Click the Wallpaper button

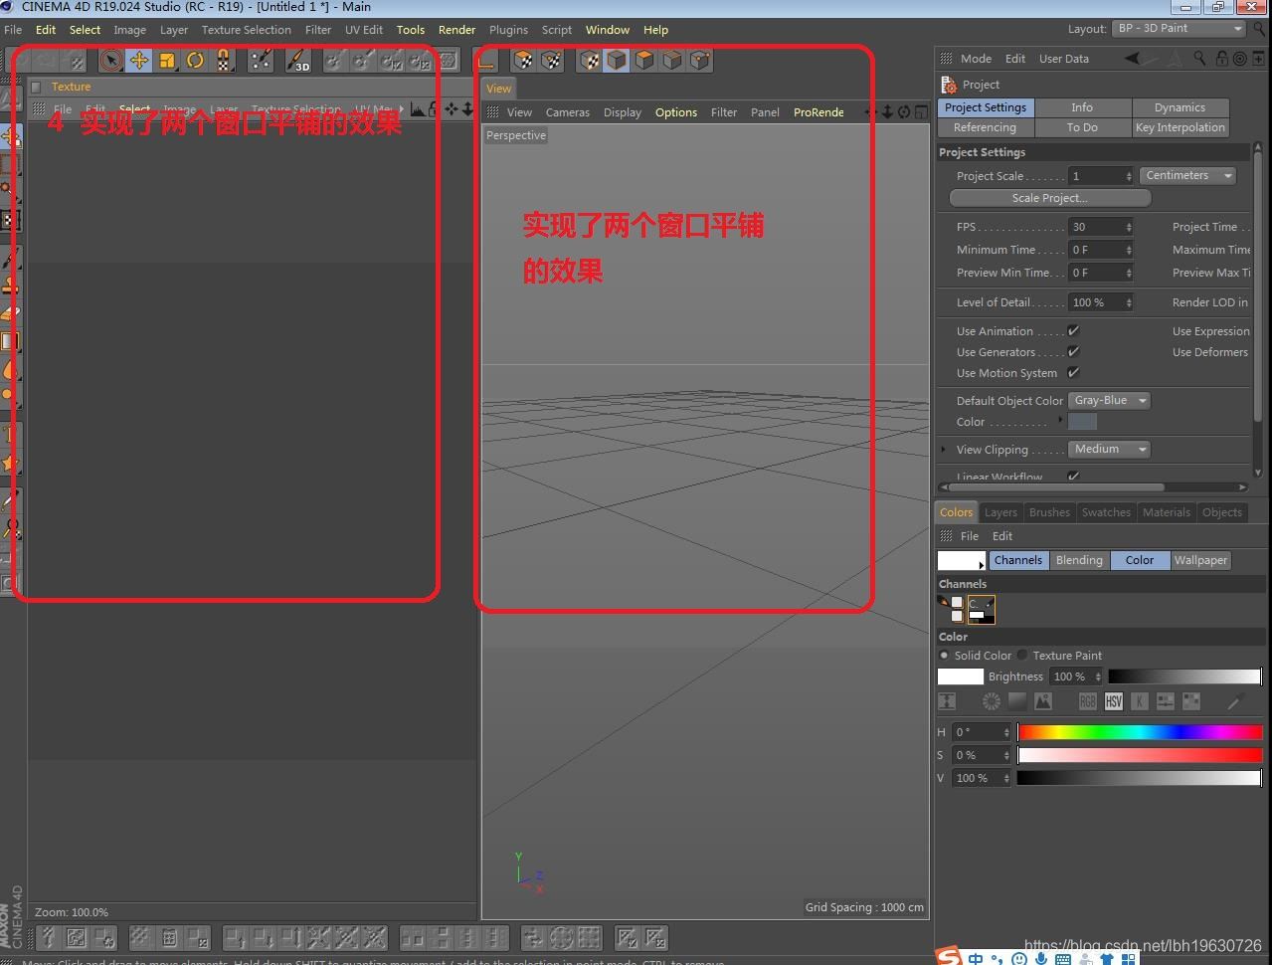coord(1200,560)
